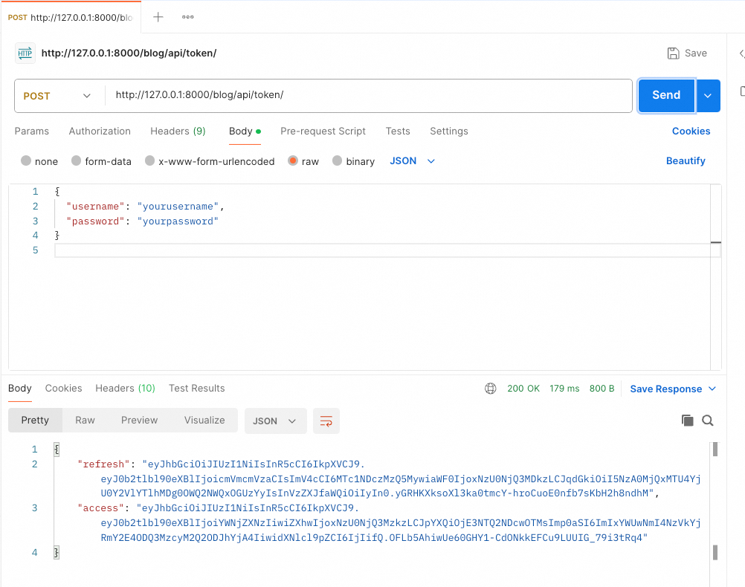The height and width of the screenshot is (587, 745).
Task: Switch to the Tests tab
Action: pos(398,131)
